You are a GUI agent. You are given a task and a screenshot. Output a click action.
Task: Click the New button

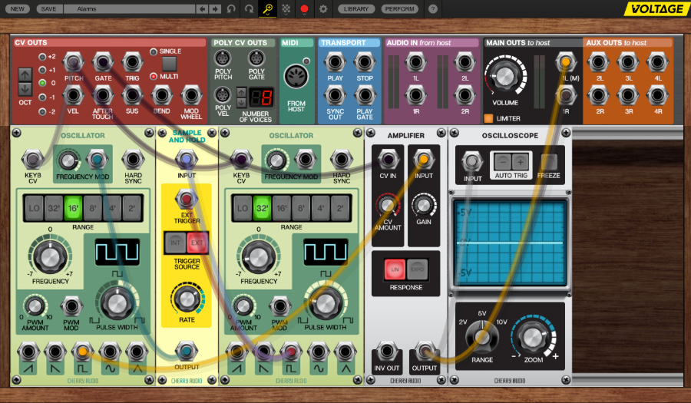click(18, 9)
